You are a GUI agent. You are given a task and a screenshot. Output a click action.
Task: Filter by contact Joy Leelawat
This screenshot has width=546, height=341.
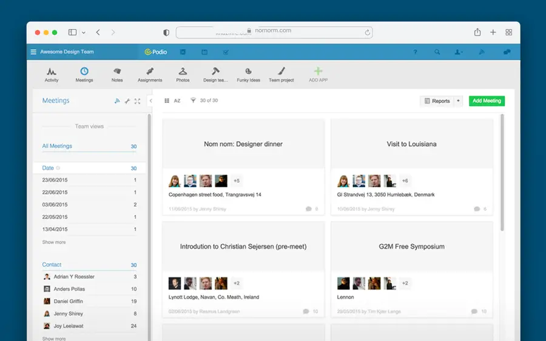[x=89, y=326]
